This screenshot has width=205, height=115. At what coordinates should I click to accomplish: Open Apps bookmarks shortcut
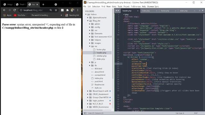[7, 15]
